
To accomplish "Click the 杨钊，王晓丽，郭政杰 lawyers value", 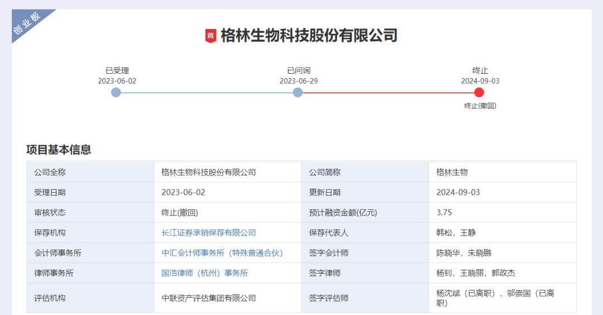I will click(476, 273).
